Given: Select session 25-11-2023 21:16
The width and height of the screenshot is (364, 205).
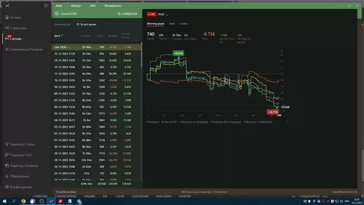Looking at the screenshot, I should [x=96, y=173].
